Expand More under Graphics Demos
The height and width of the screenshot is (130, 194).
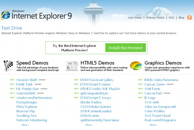click(154, 125)
